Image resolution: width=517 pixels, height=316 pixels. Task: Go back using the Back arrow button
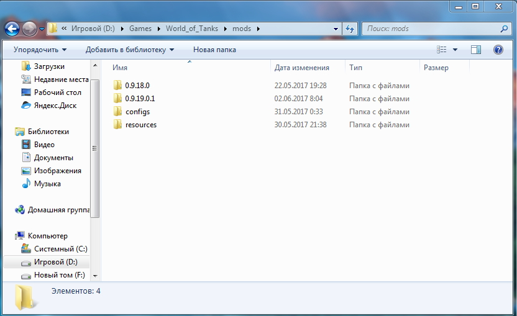[x=12, y=29]
